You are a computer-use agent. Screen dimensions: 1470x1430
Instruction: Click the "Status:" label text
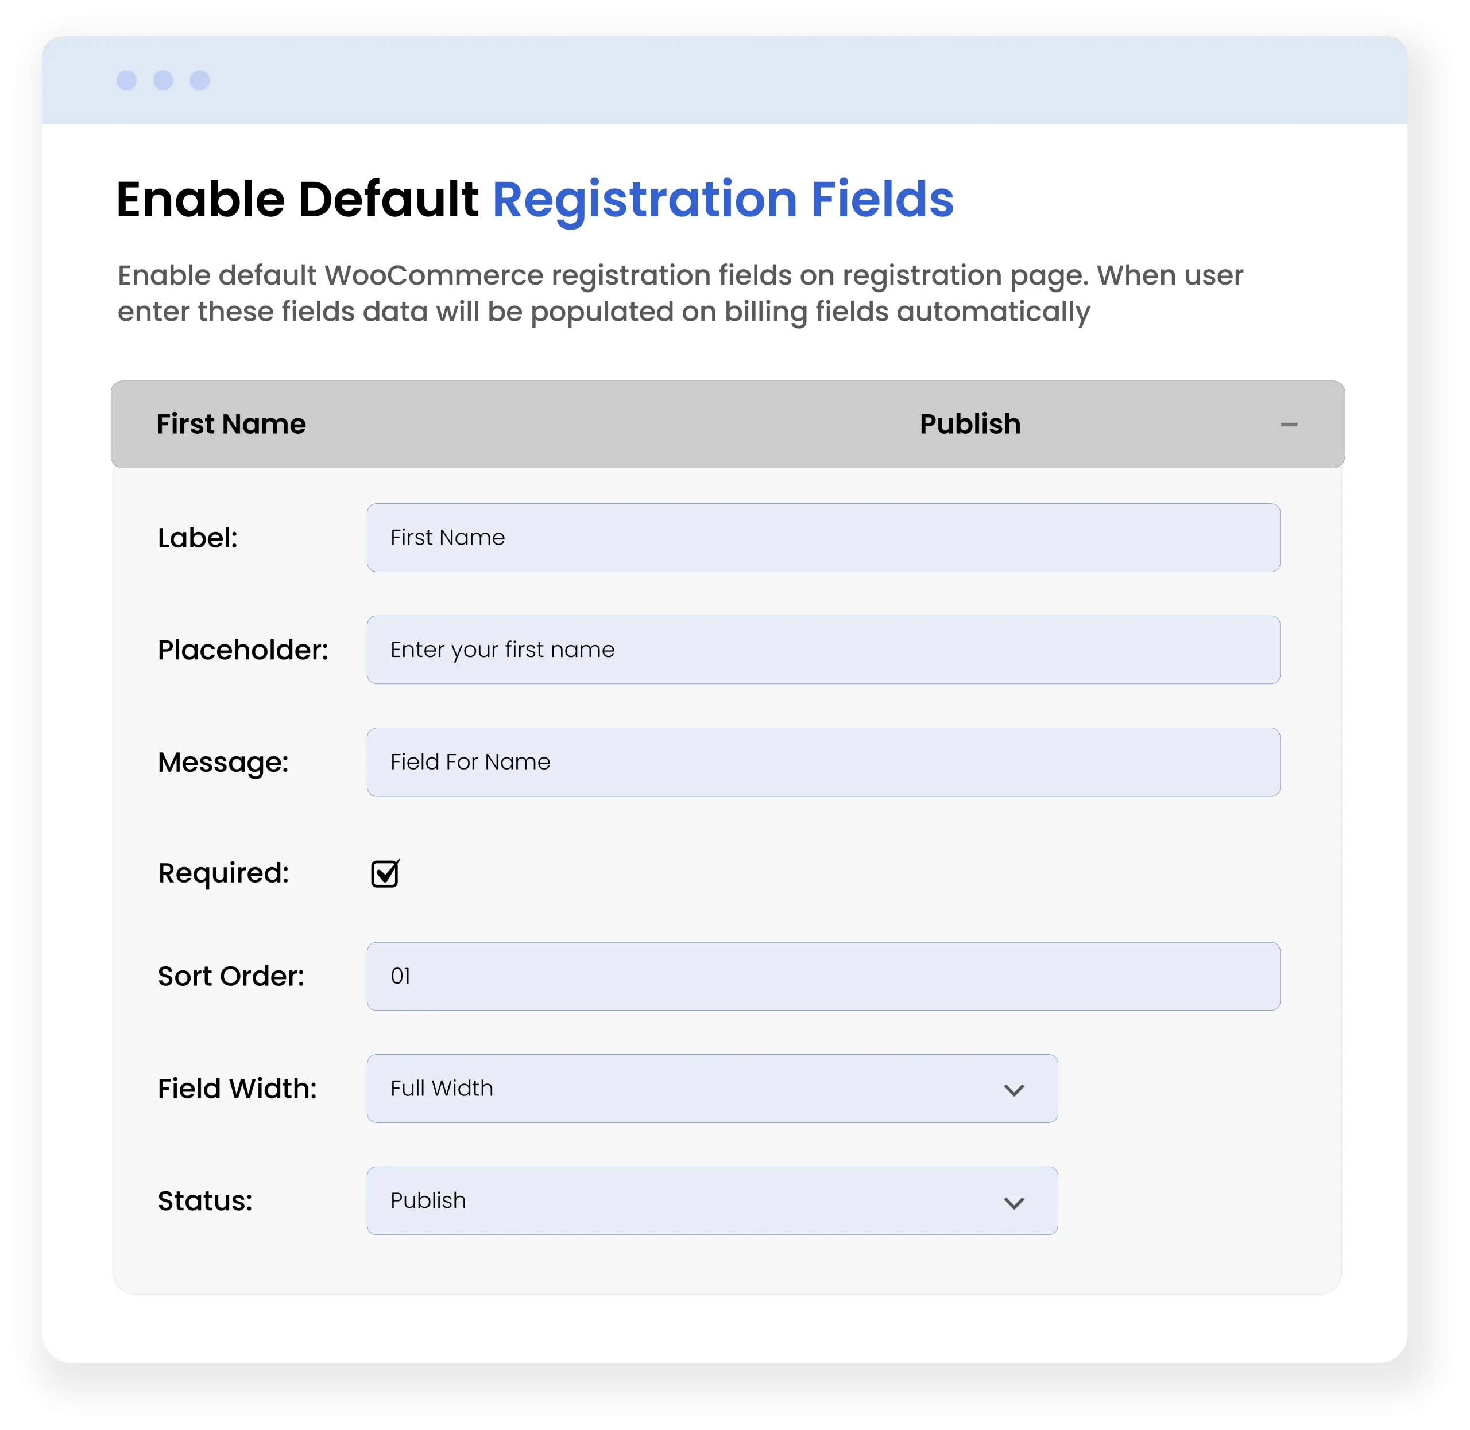click(x=204, y=1200)
